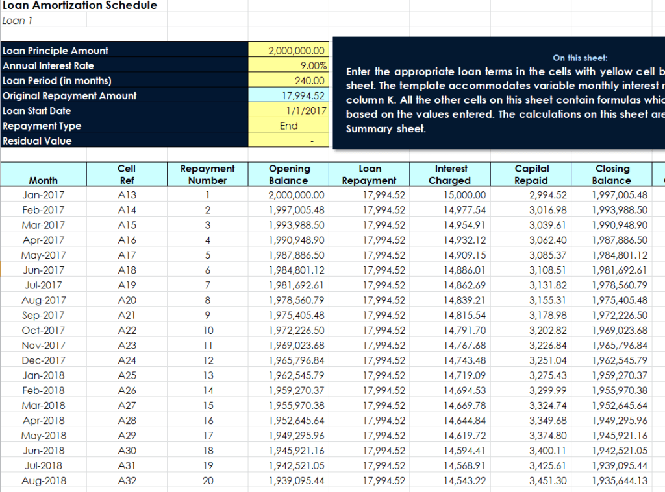Select the Aug-2018 month cell
The height and width of the screenshot is (492, 665).
(x=44, y=480)
